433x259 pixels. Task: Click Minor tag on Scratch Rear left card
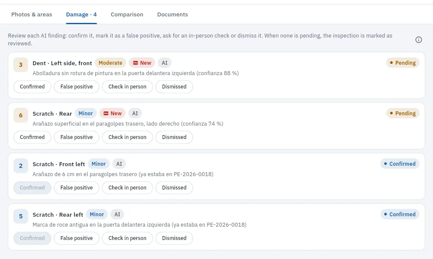(x=97, y=215)
